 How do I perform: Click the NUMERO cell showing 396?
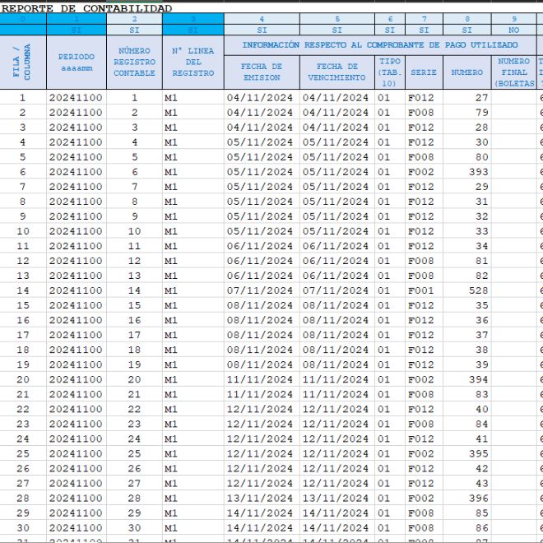point(466,498)
